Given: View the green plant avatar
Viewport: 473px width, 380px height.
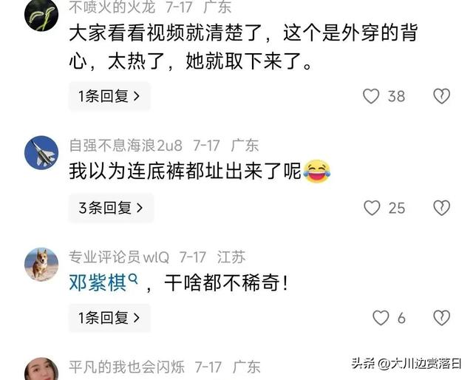Looking at the screenshot, I should (41, 15).
